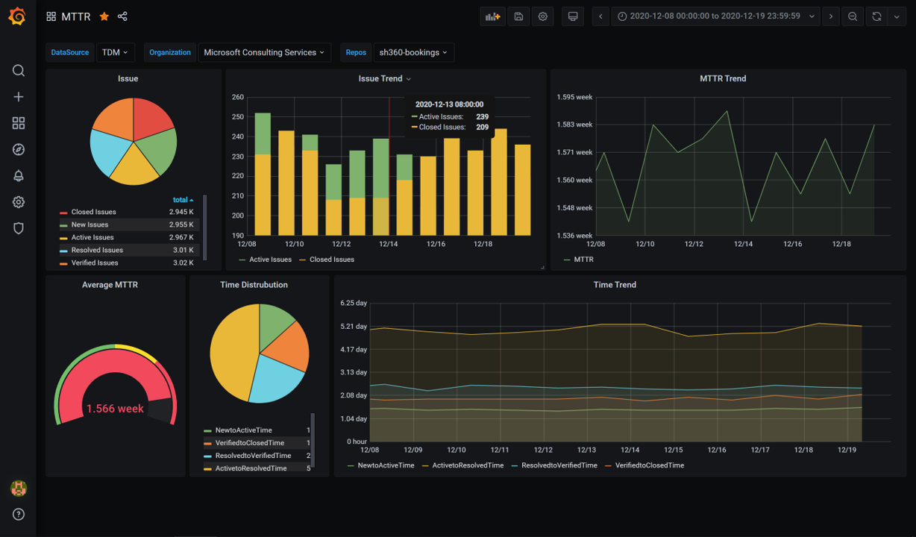Open the sh360-bookings Repos dropdown
916x537 pixels.
[413, 52]
